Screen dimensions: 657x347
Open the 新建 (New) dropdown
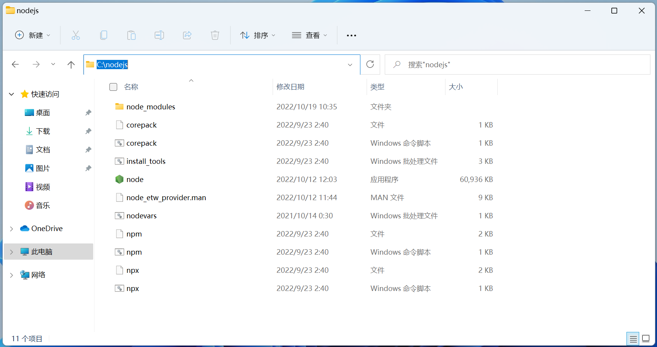pos(33,36)
